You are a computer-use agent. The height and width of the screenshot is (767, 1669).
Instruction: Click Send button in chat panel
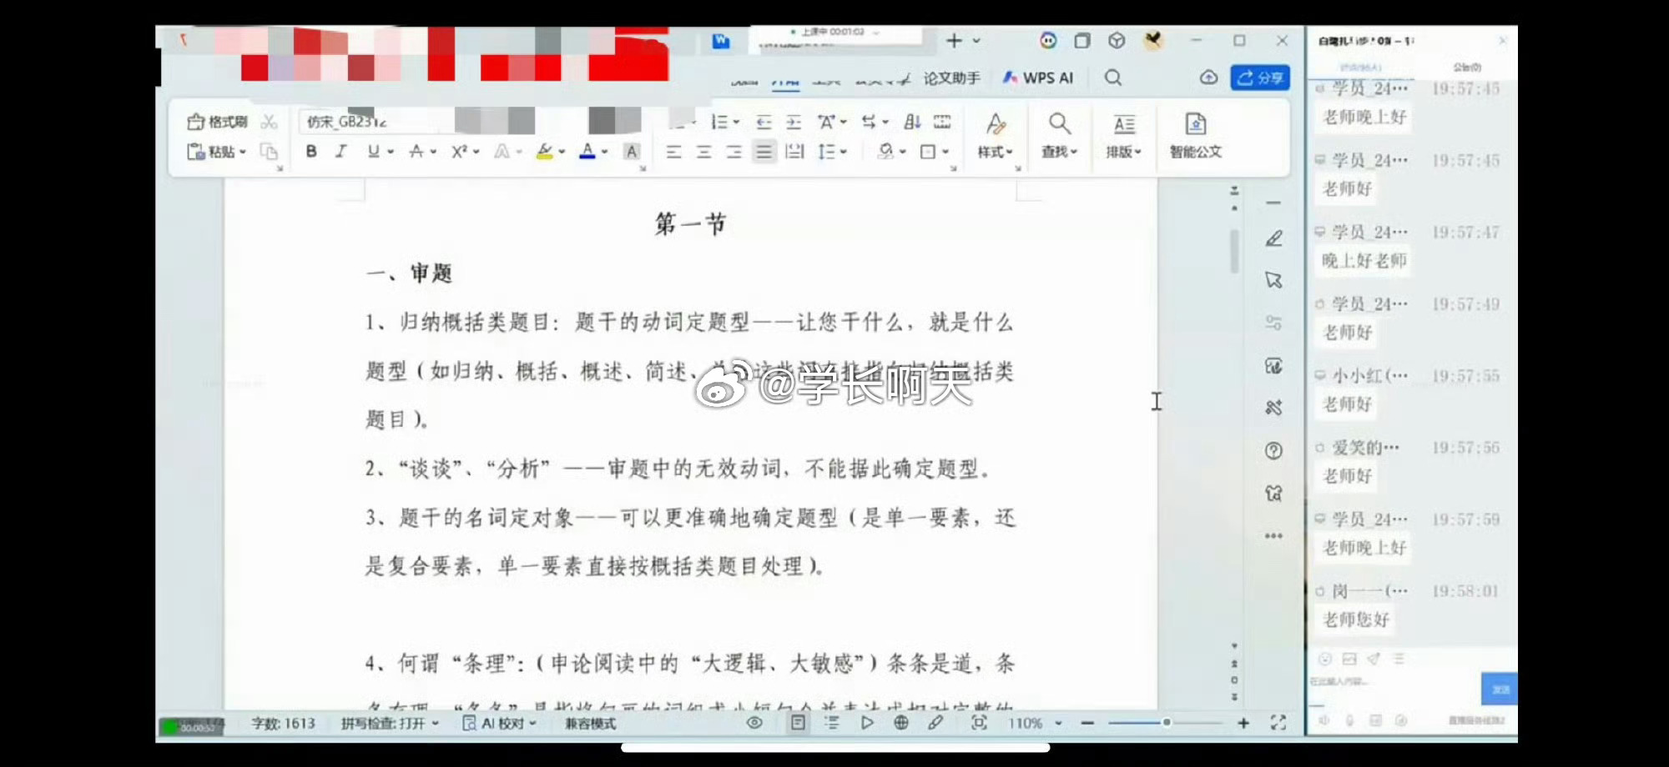point(1500,689)
